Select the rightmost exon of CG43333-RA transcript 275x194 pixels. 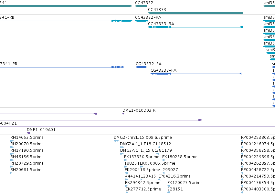coord(241,27)
